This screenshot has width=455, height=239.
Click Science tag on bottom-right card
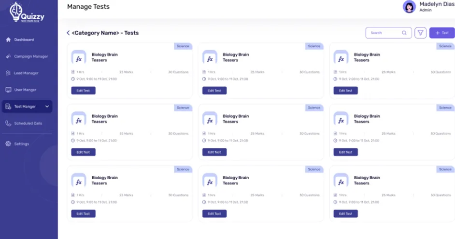point(445,169)
